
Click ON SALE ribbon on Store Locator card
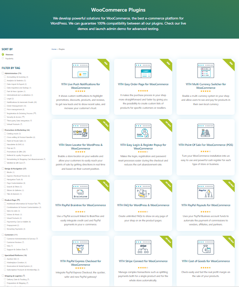pyautogui.click(x=105, y=124)
